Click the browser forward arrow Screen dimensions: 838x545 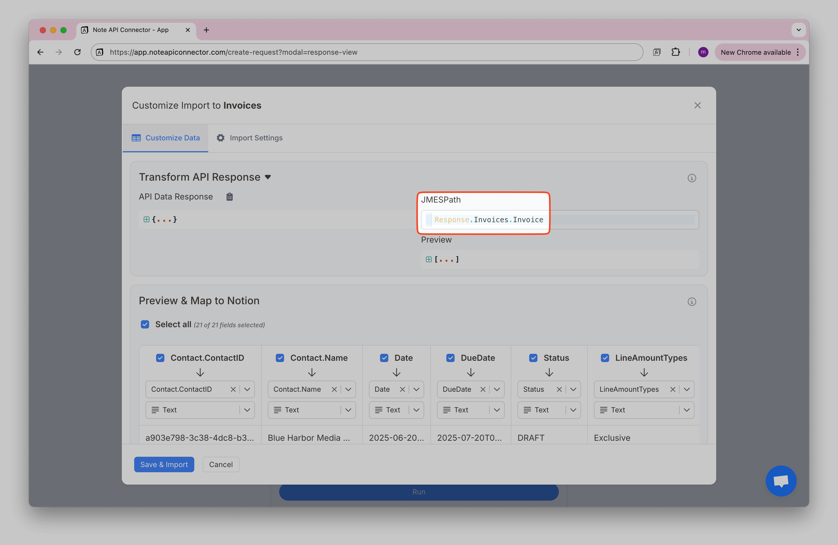tap(59, 52)
